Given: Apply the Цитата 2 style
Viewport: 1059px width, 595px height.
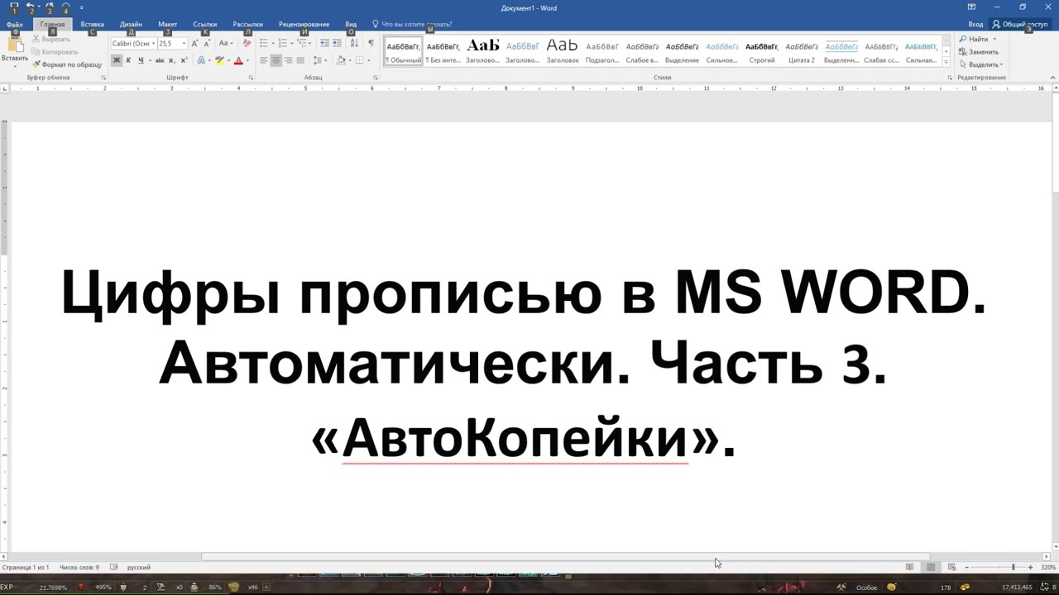Looking at the screenshot, I should [801, 51].
